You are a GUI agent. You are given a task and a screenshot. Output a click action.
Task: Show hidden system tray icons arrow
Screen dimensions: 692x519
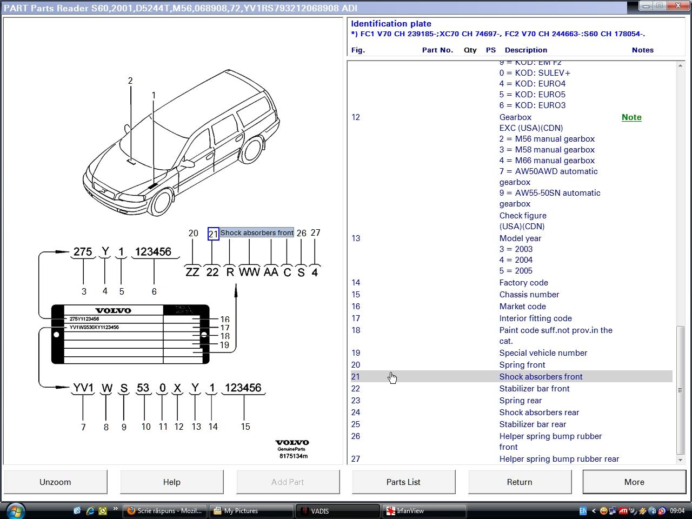coord(594,511)
